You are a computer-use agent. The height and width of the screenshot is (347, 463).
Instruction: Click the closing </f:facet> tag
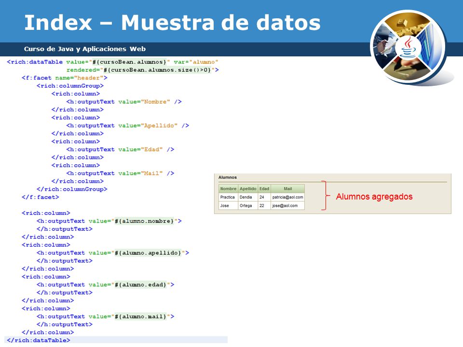[40, 198]
